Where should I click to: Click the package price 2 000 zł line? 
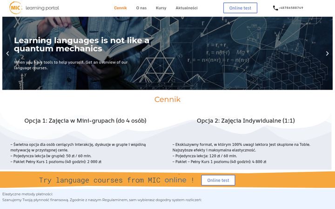tap(56, 162)
